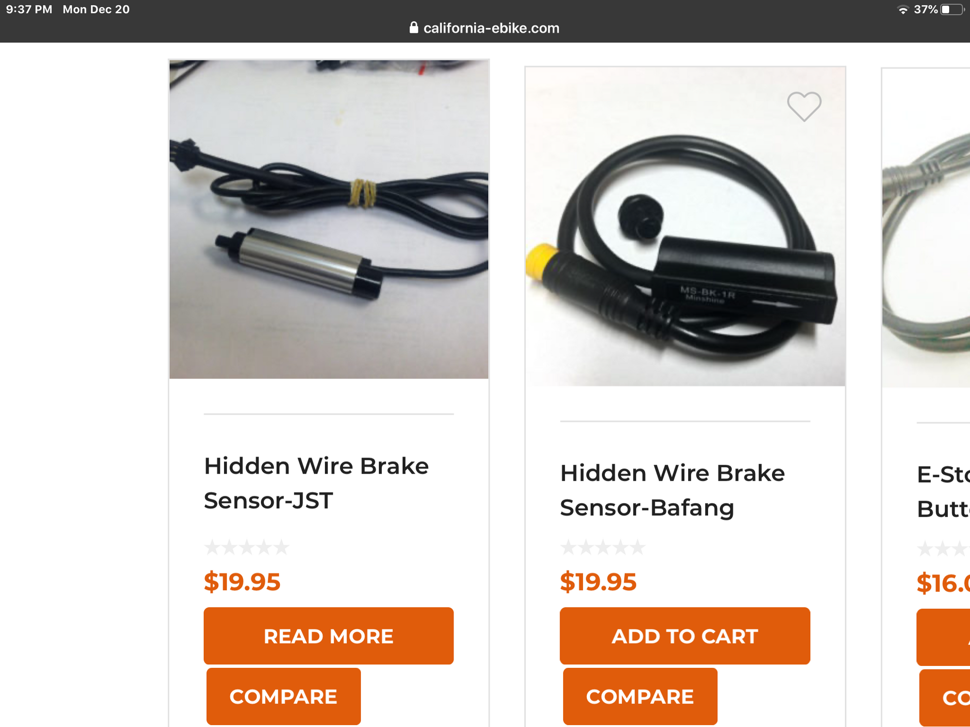Open Hidden Wire Brake Sensor-JST product title
Screen dimensions: 970x727
coord(316,483)
